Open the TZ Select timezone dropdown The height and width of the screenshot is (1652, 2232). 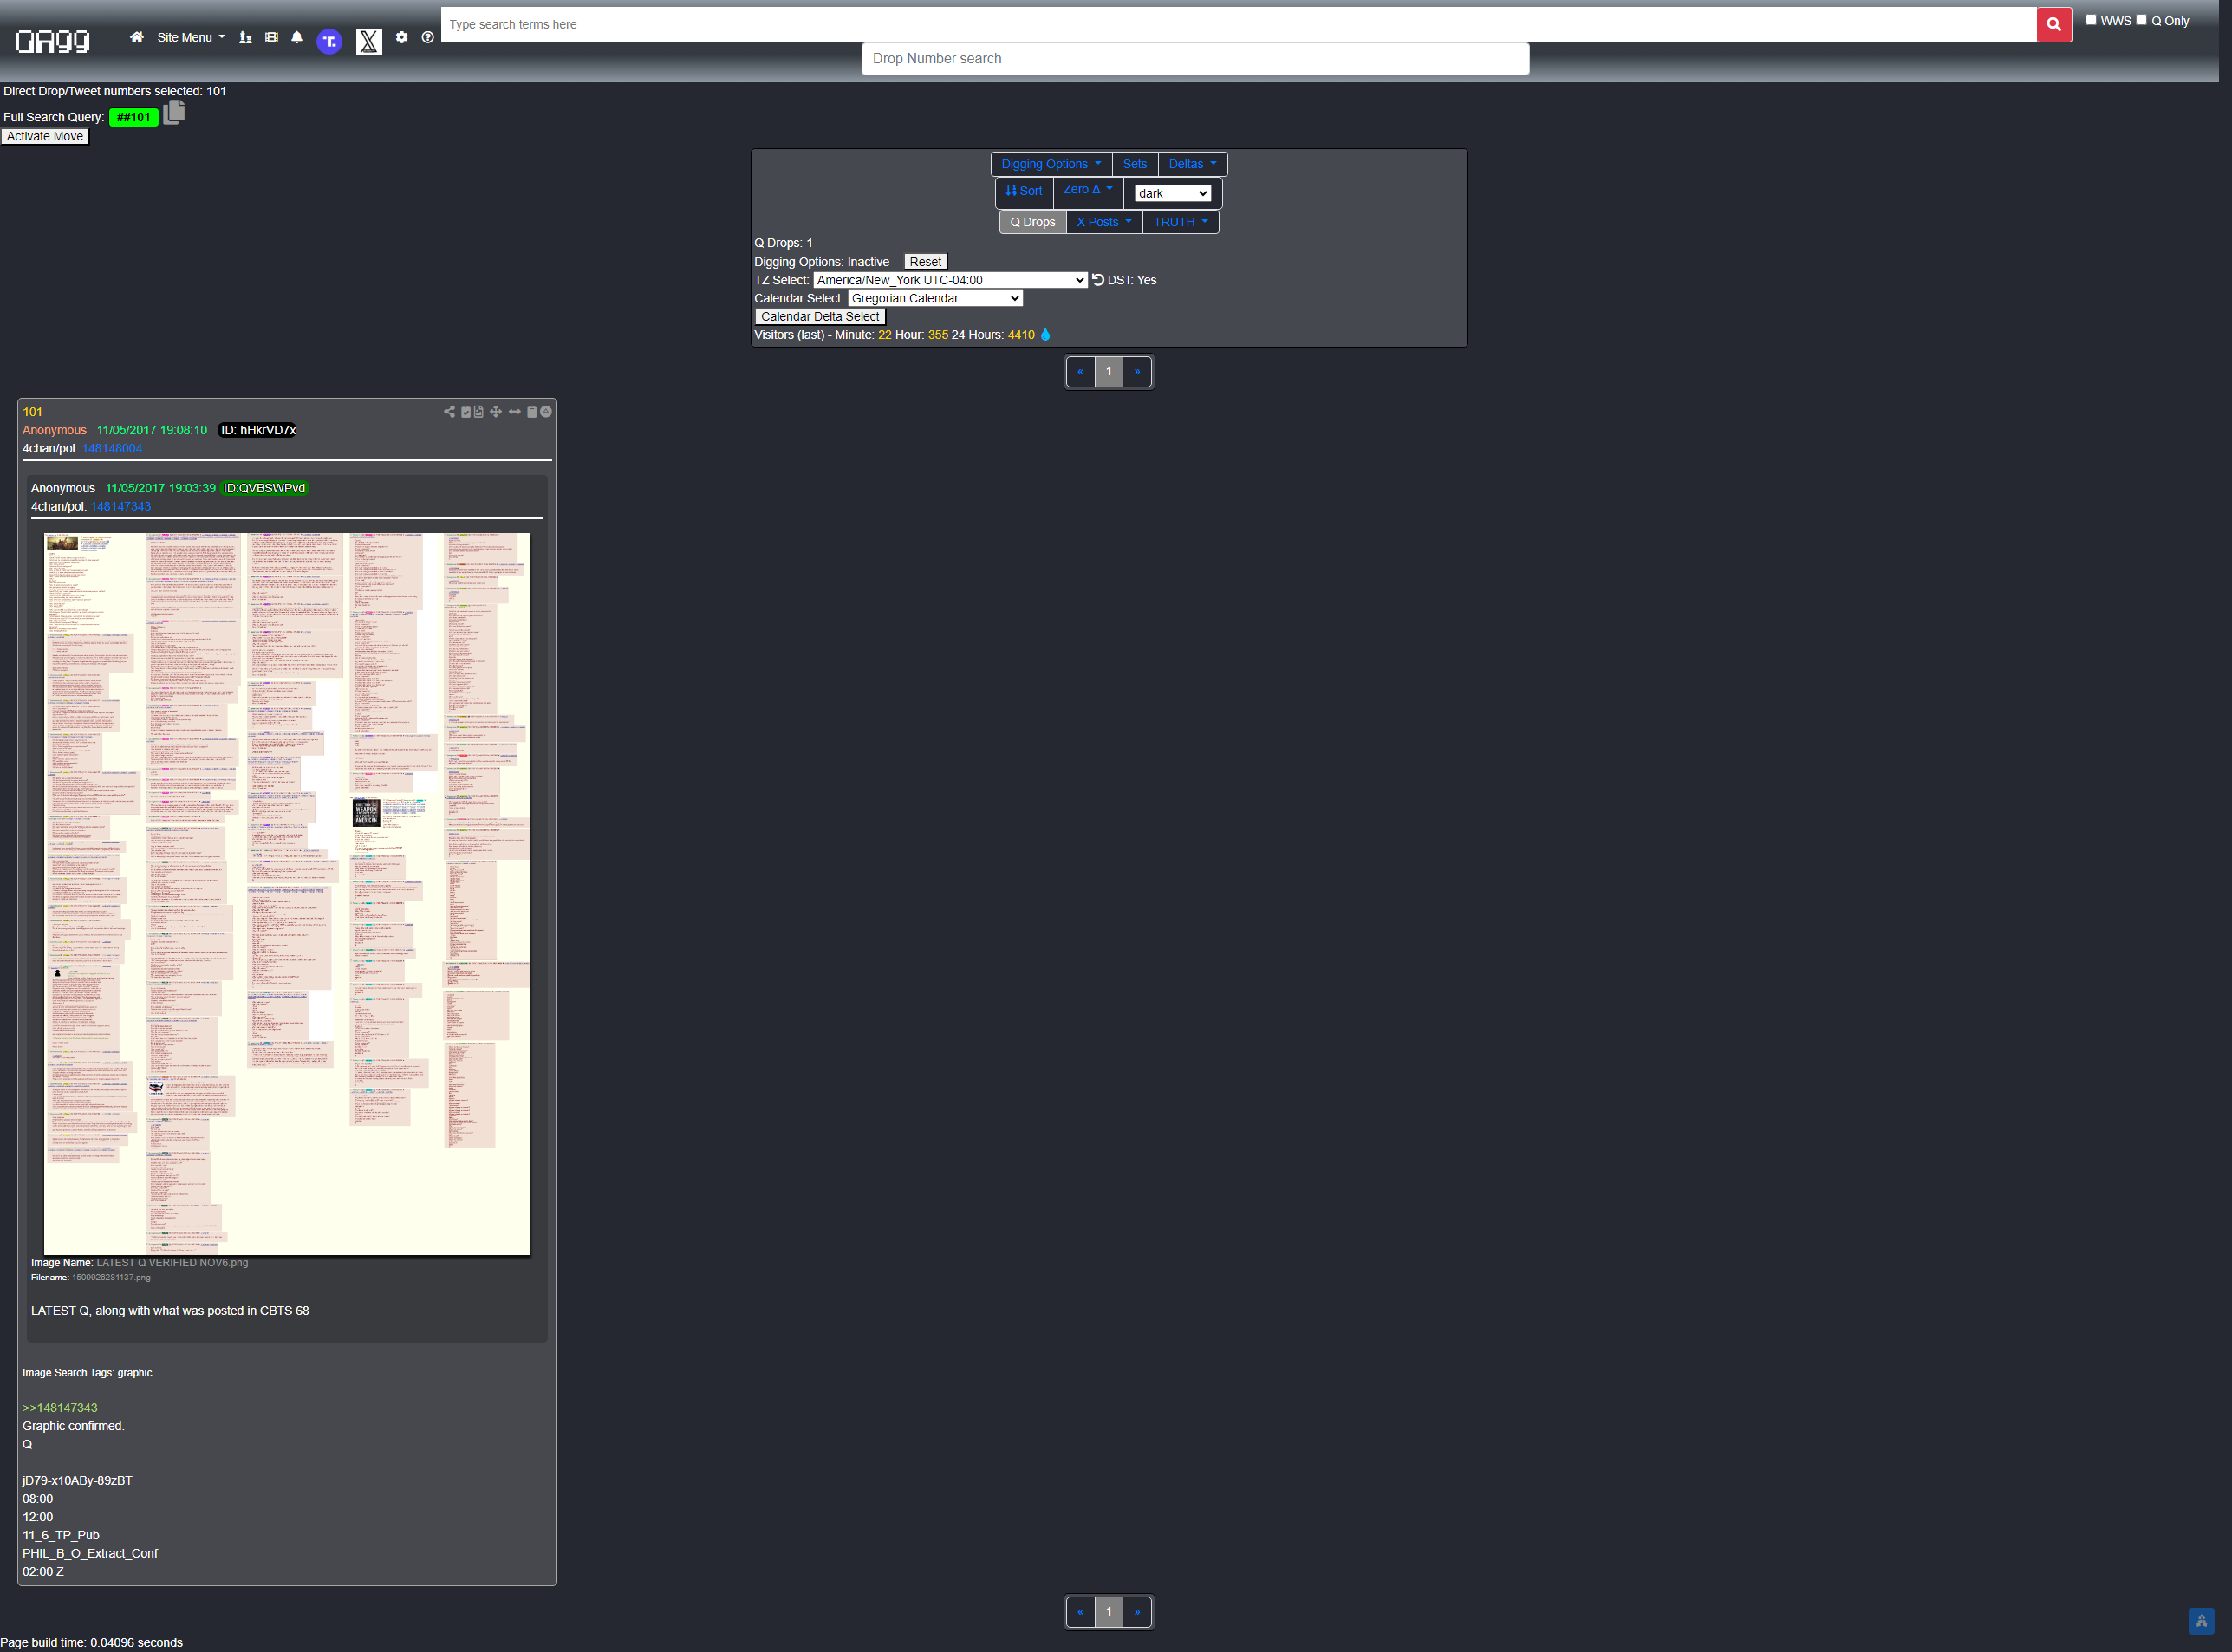pyautogui.click(x=950, y=280)
